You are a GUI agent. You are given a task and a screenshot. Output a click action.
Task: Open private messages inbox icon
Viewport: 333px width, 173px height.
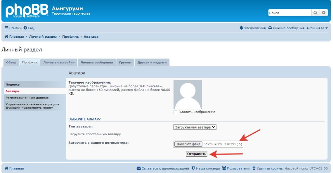point(270,28)
